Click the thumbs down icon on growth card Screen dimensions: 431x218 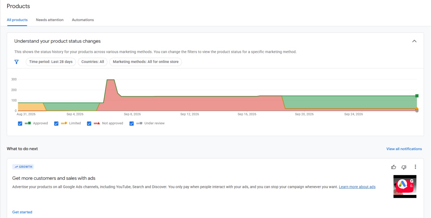click(x=404, y=167)
